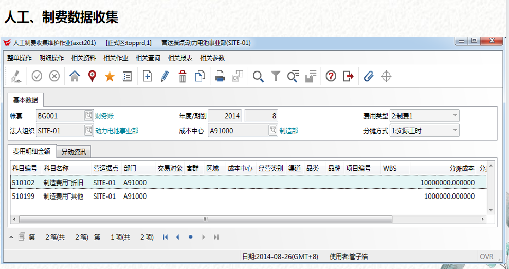Select row 510102 制造费用-折旧

click(x=249, y=182)
